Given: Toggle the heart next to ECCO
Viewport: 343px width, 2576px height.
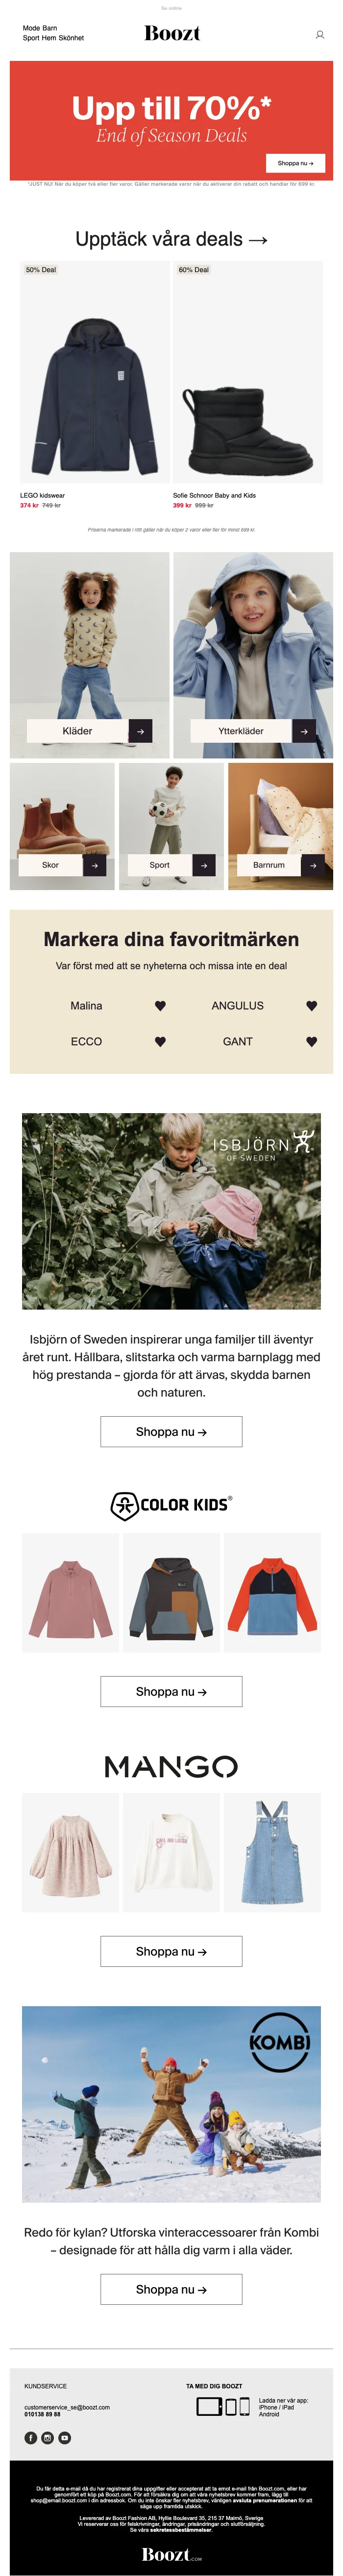Looking at the screenshot, I should tap(161, 1042).
